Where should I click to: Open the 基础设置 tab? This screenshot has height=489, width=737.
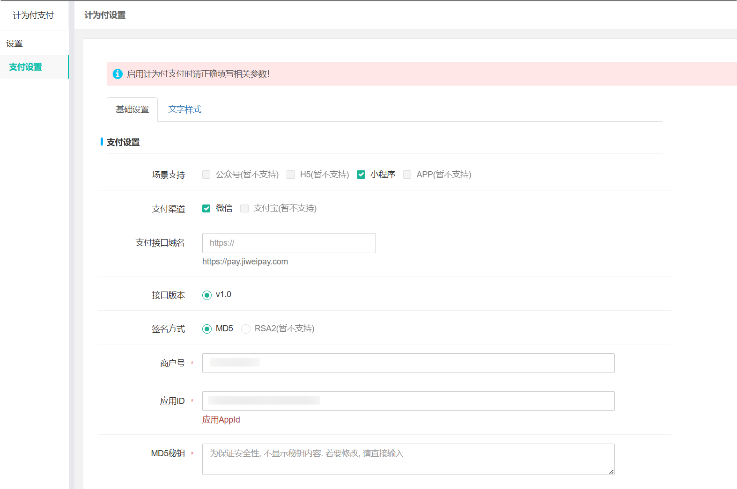(132, 109)
